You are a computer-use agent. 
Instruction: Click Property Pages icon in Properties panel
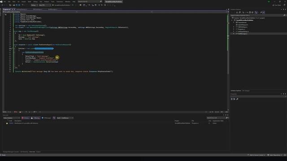click(237, 99)
